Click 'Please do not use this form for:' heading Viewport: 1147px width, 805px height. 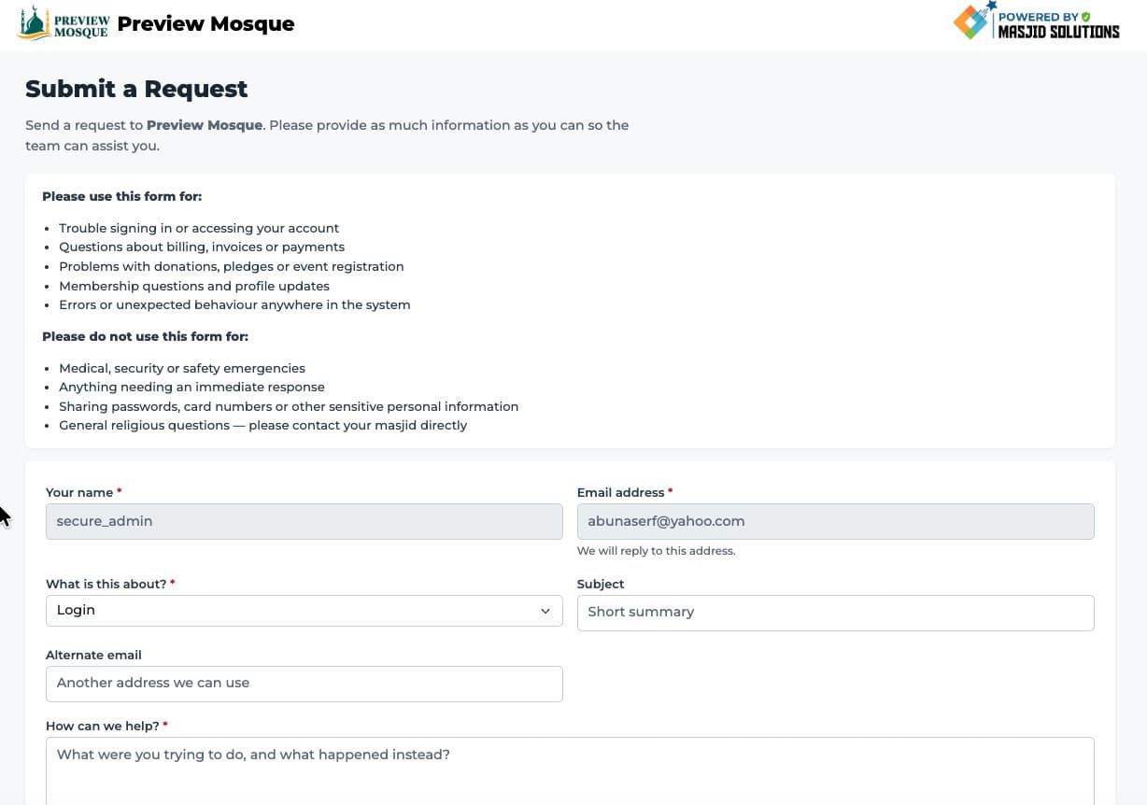[145, 336]
